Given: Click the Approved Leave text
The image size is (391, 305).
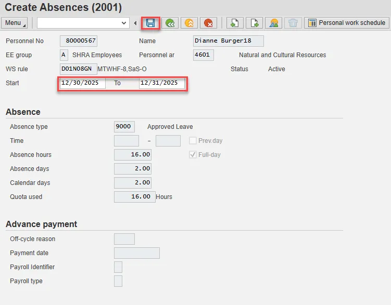Looking at the screenshot, I should click(170, 127).
